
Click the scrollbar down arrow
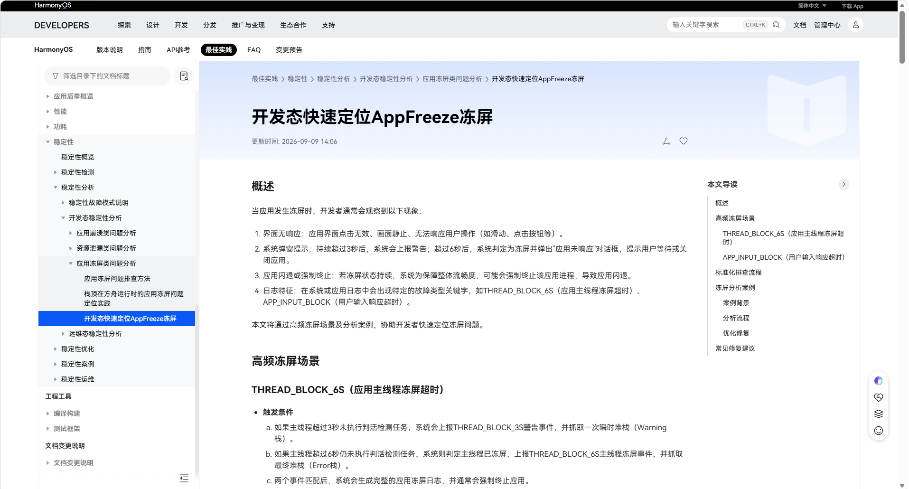tap(902, 485)
